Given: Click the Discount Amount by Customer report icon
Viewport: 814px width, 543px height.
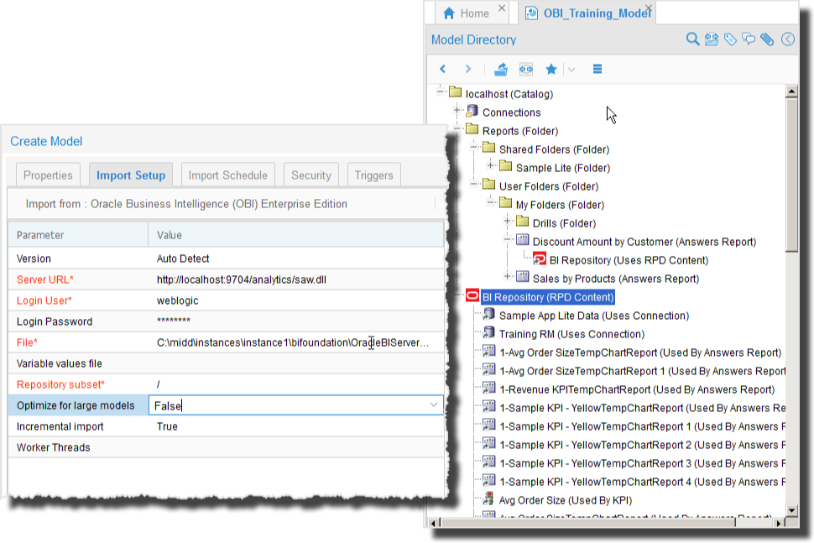Looking at the screenshot, I should 522,240.
